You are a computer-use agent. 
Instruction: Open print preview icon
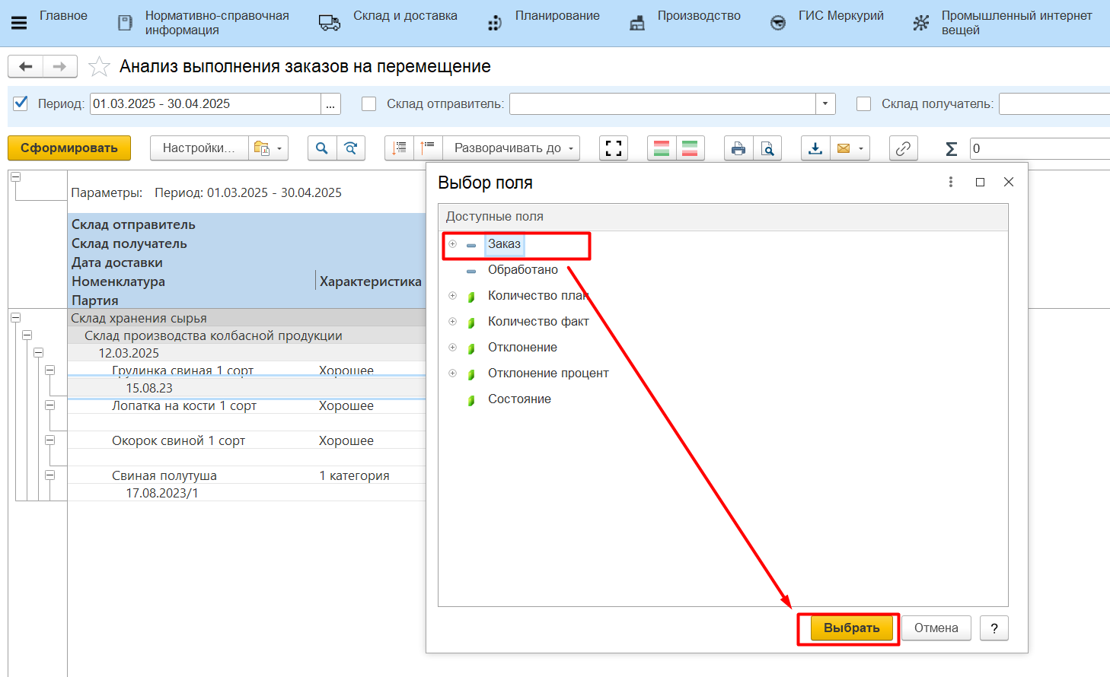[767, 148]
